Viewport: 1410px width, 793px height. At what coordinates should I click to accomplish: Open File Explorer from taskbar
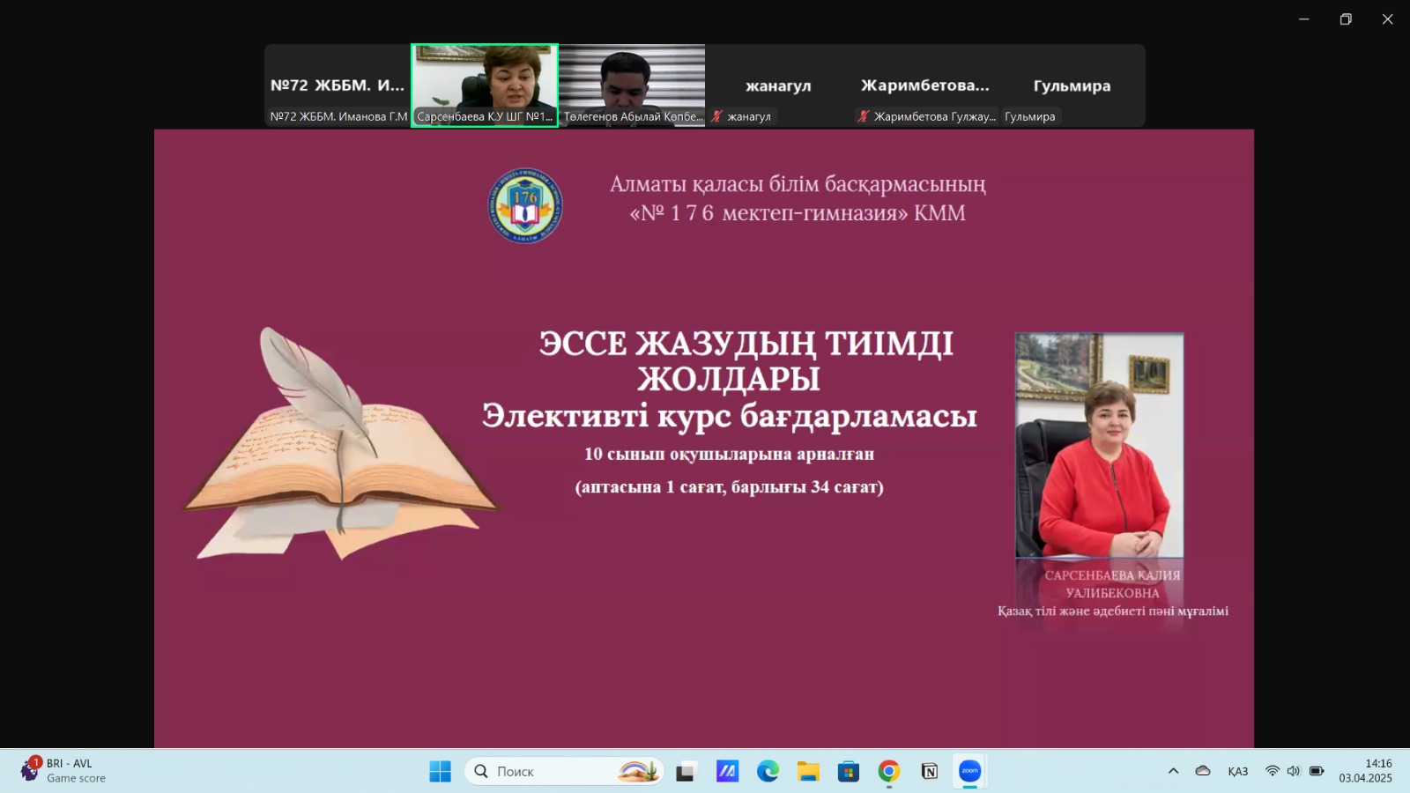click(808, 772)
